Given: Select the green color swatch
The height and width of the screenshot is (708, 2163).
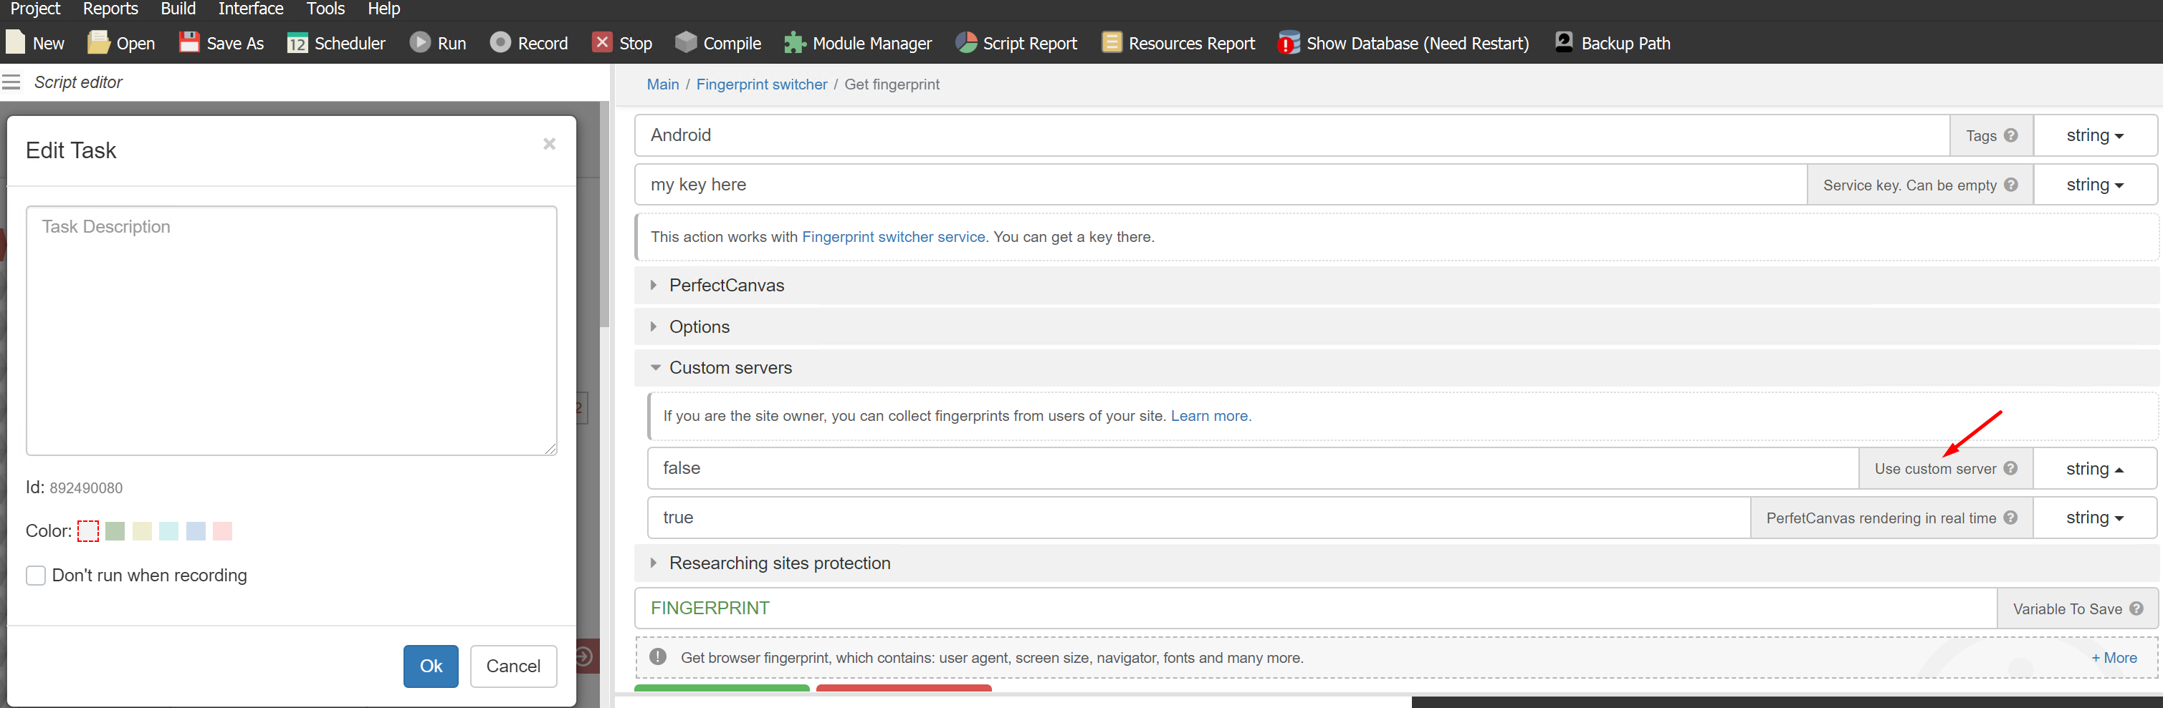Looking at the screenshot, I should [x=115, y=531].
